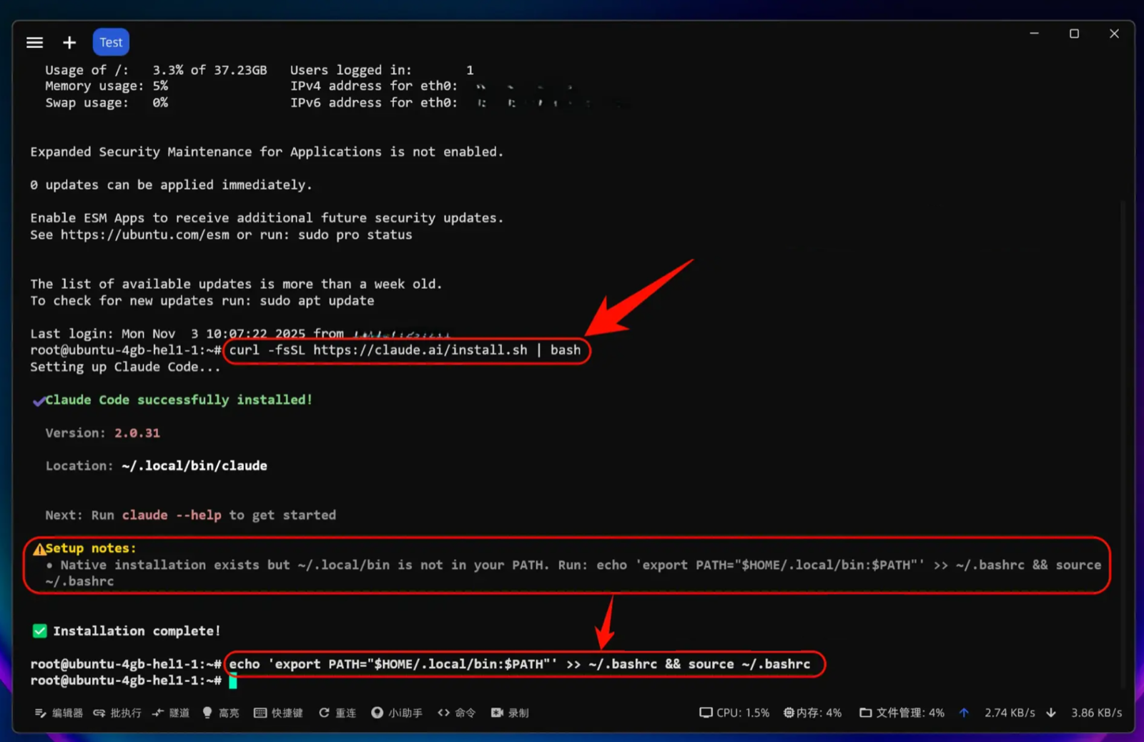
Task: Open the 编辑器 editor tool
Action: click(x=59, y=713)
